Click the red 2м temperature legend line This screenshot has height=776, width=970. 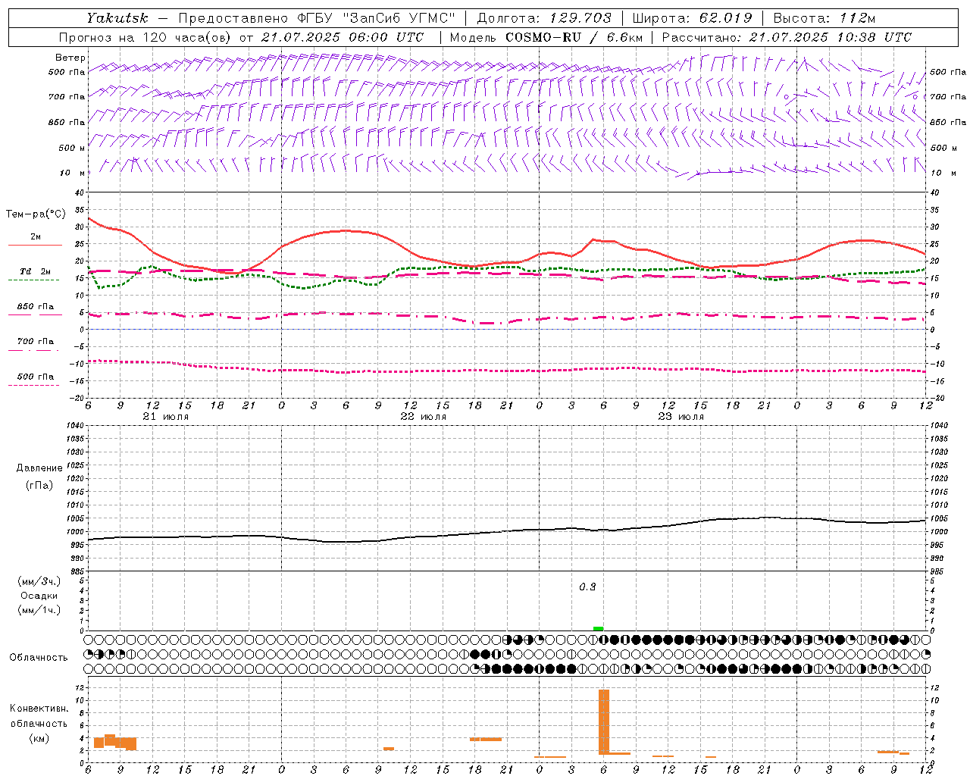pos(35,246)
